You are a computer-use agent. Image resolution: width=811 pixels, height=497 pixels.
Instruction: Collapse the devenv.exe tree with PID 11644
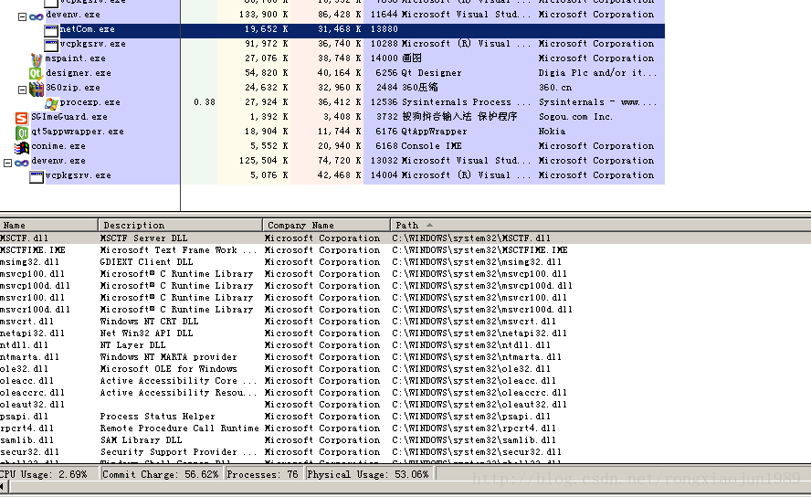click(x=22, y=16)
